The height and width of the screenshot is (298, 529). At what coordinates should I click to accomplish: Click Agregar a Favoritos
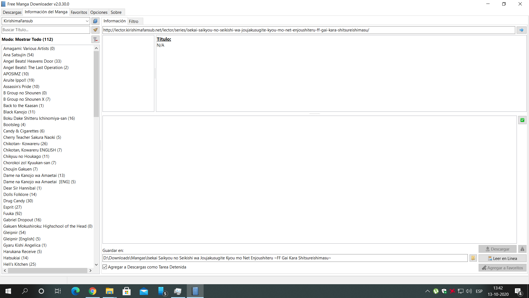(x=503, y=268)
